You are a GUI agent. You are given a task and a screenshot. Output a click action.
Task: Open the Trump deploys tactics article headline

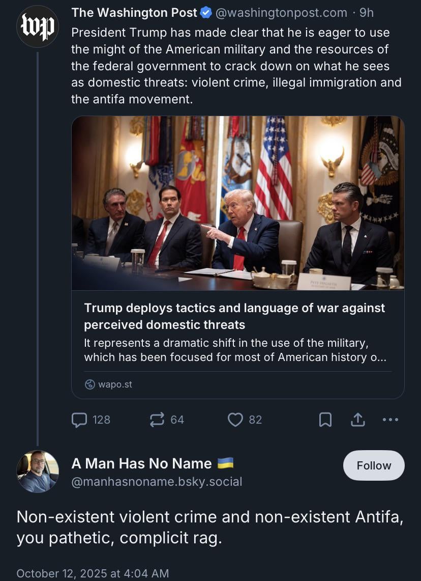point(234,316)
